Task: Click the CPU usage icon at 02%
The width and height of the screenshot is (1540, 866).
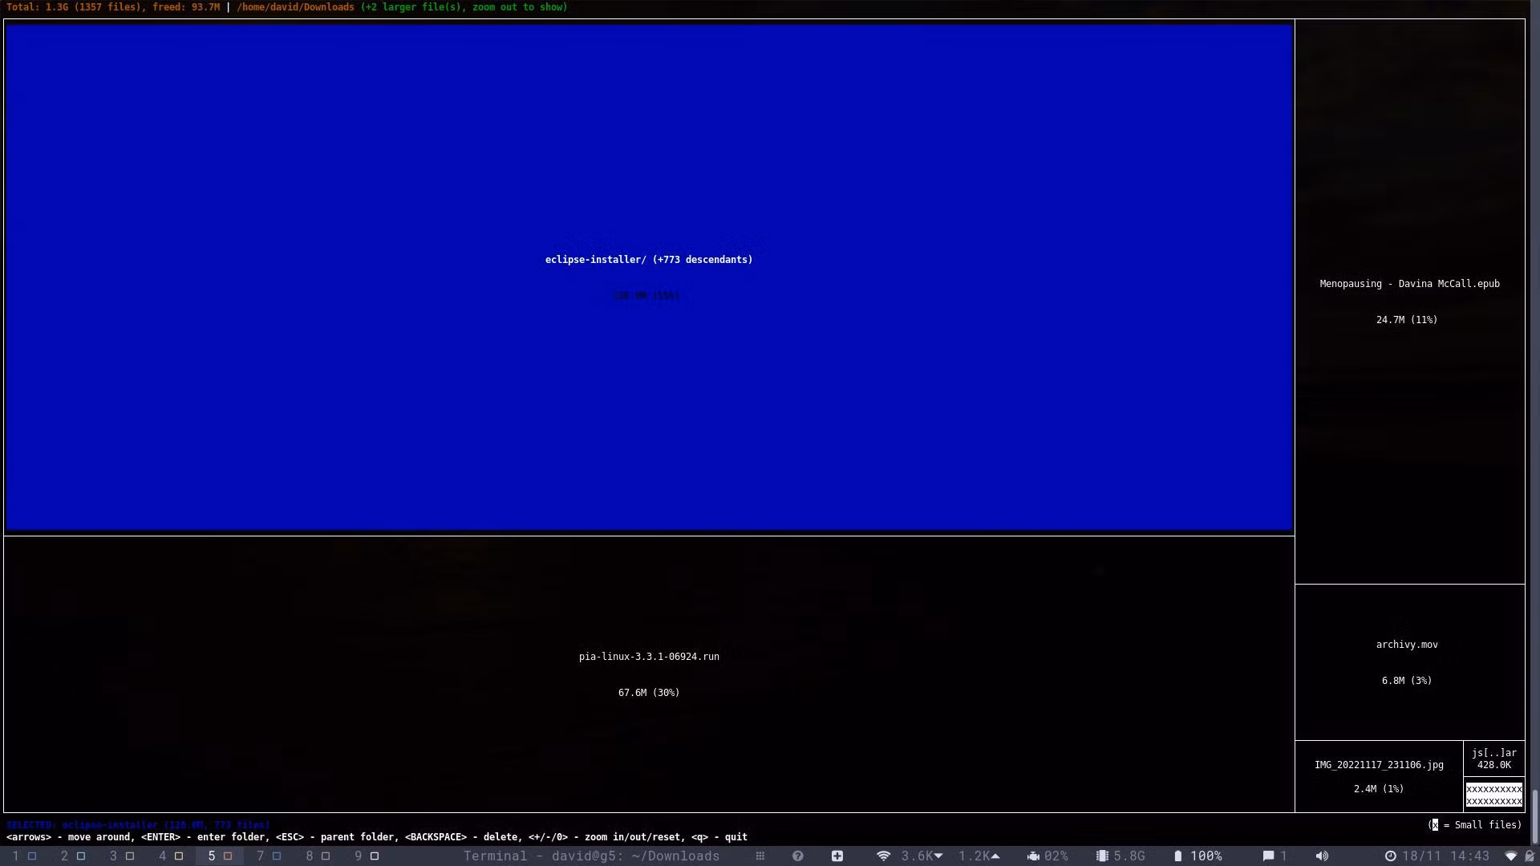Action: [1033, 856]
